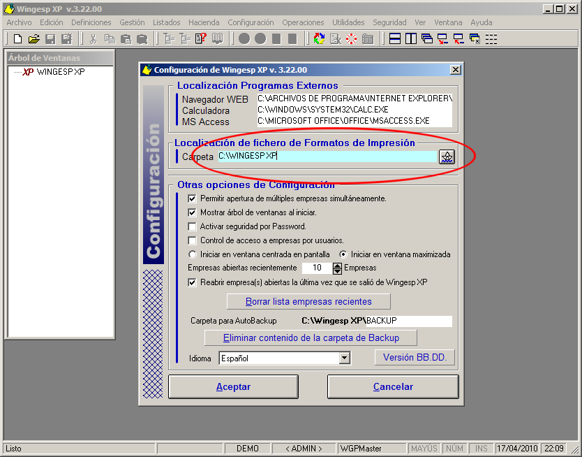Click the Open folder toolbar icon
This screenshot has height=457, width=582.
click(33, 38)
